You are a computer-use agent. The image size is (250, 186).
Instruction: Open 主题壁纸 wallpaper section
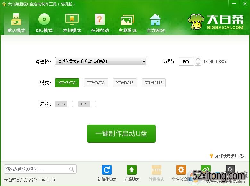pos(127,23)
